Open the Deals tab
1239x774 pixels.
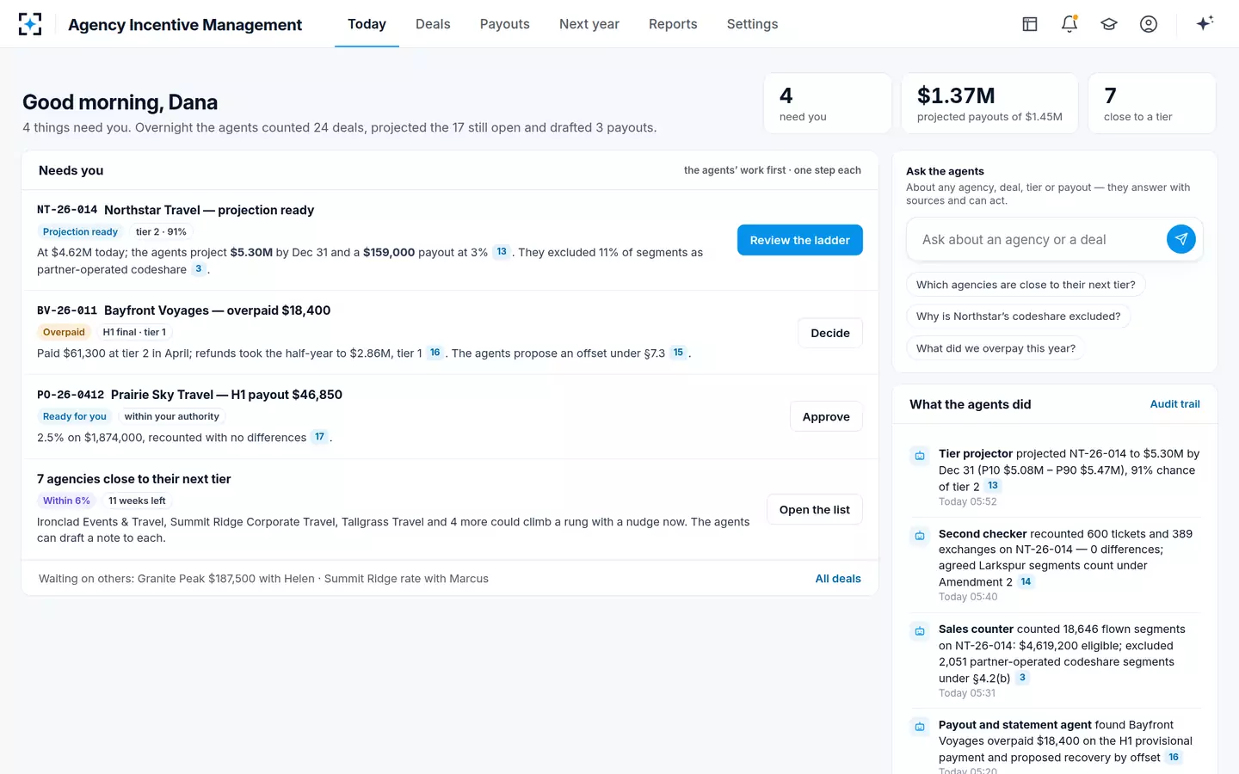point(433,24)
